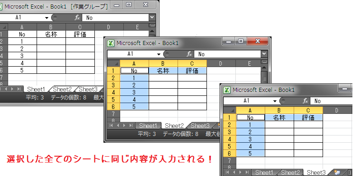The image size is (361, 176).
Task: Click the select-all corner in the Sheet2 window
Action: point(114,63)
